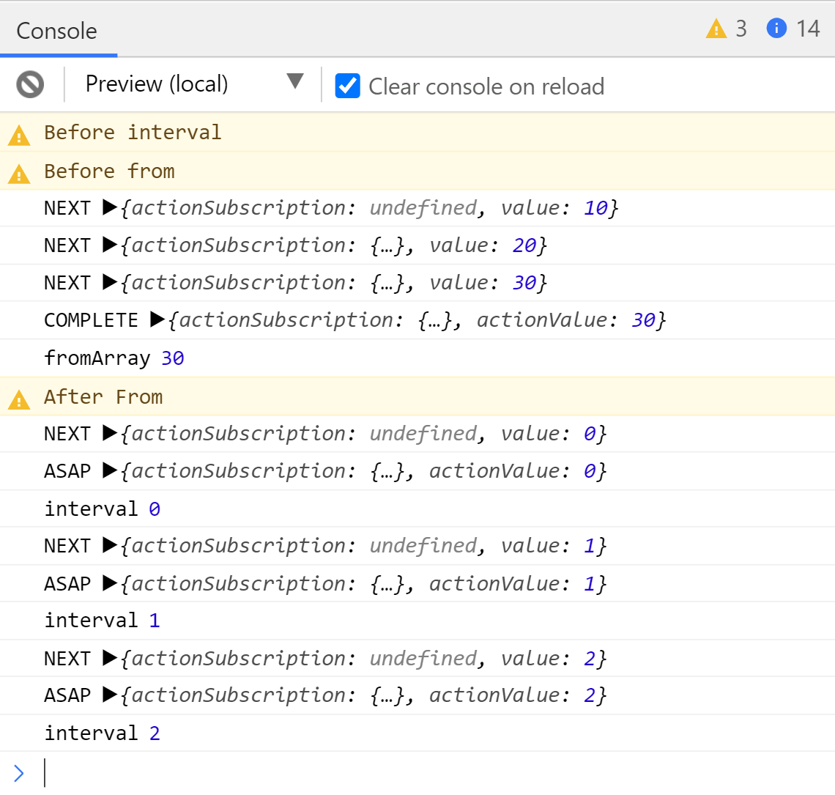Expand the NEXT object with value 30
Viewport: 835px width, 795px height.
coord(110,282)
